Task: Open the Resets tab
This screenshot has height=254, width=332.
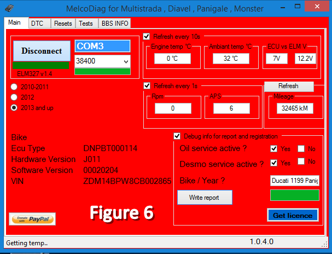Action: pos(63,24)
